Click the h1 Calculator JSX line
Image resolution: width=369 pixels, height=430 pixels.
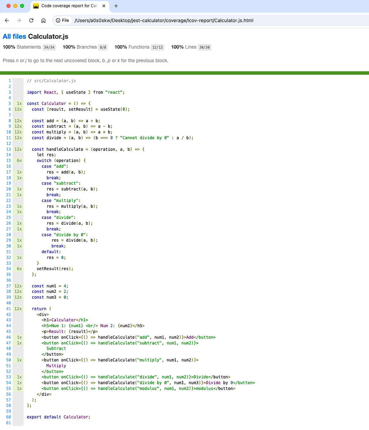click(65, 320)
